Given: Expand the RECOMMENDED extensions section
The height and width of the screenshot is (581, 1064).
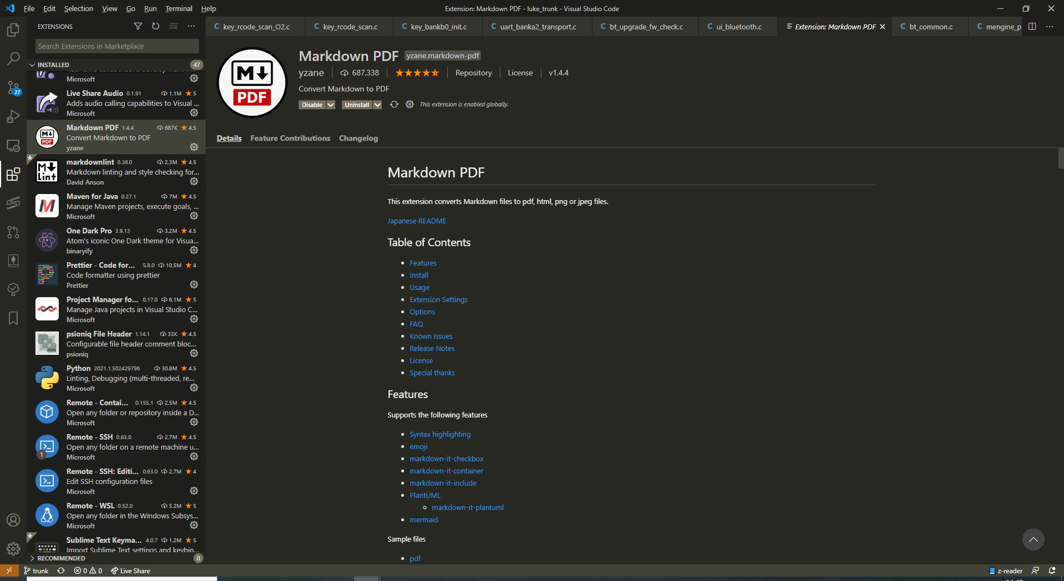Looking at the screenshot, I should point(115,558).
